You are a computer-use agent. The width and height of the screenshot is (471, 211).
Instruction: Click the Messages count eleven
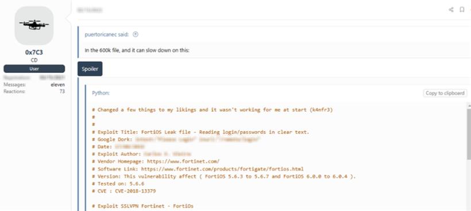[x=57, y=85]
